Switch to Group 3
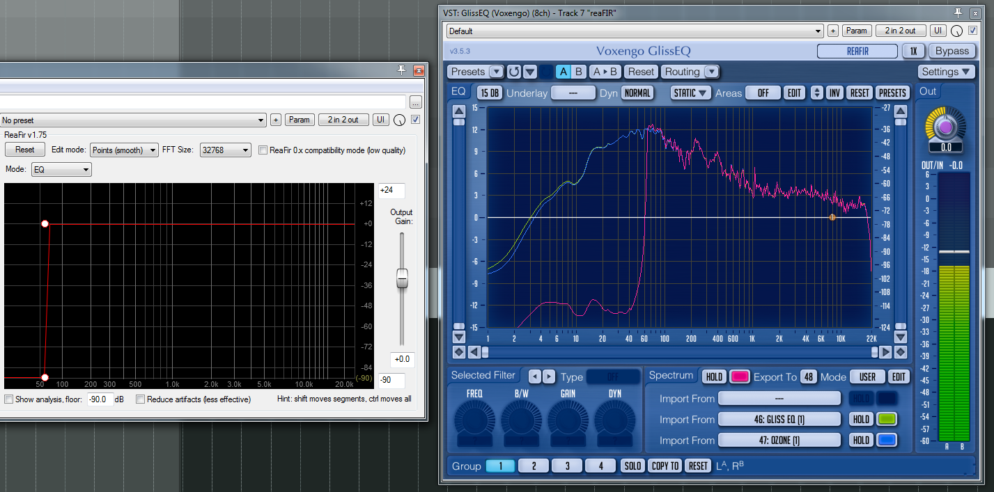Image resolution: width=994 pixels, height=492 pixels. point(568,466)
